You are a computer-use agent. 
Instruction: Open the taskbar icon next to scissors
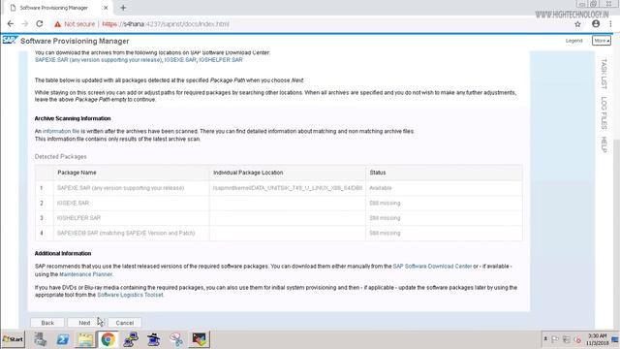200,339
